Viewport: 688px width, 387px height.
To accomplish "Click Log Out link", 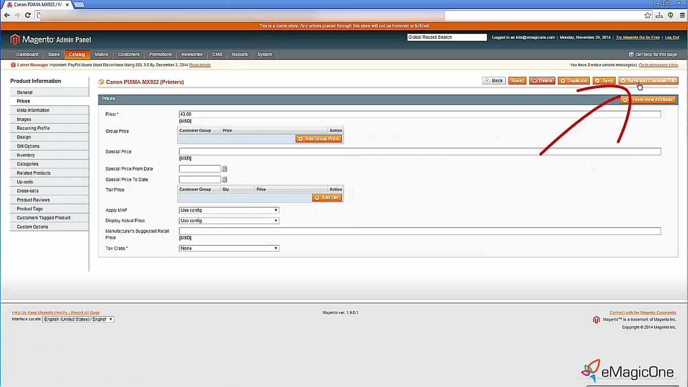I will point(672,37).
